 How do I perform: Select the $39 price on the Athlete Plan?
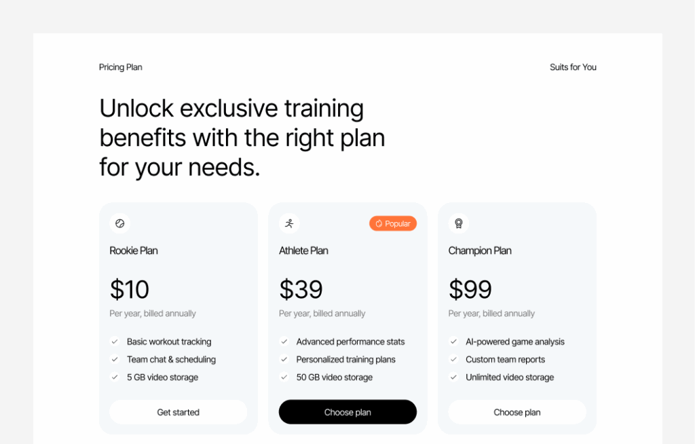point(301,289)
